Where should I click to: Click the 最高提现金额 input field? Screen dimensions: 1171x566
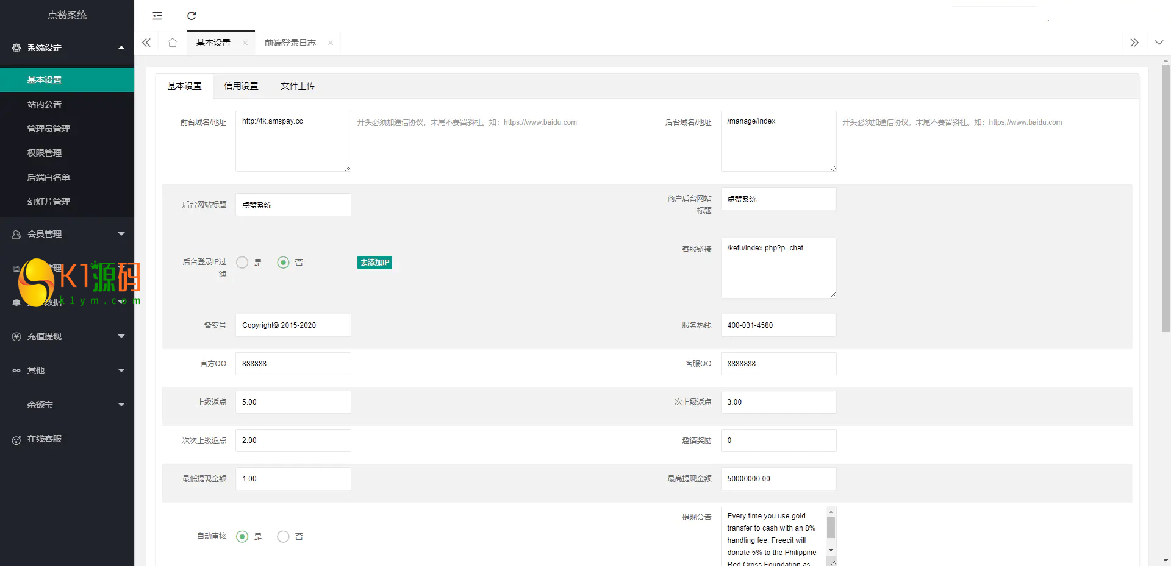point(778,479)
